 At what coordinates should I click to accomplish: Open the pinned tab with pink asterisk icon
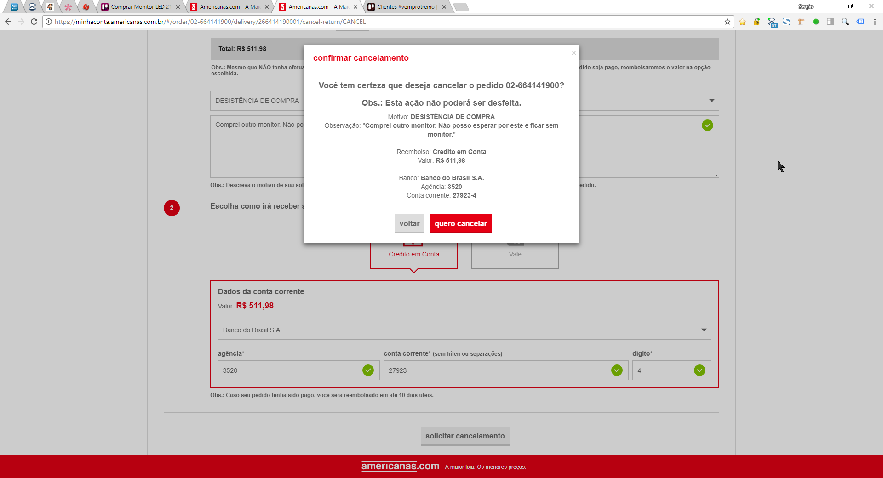(68, 7)
